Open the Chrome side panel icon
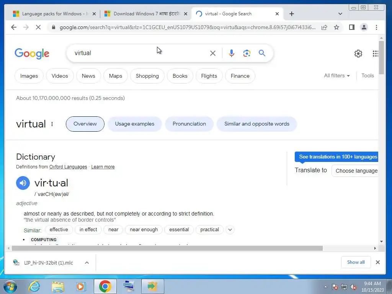Viewport: 392px width, 294px height. (352, 27)
